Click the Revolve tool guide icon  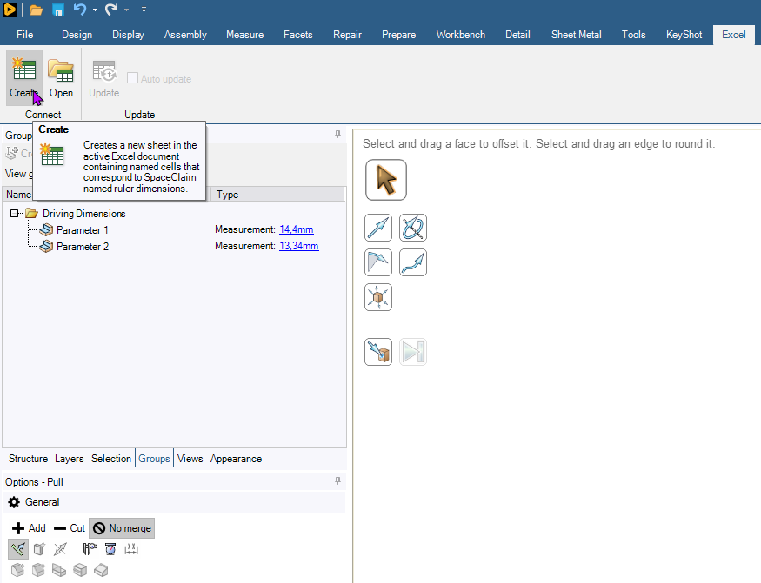click(x=413, y=228)
